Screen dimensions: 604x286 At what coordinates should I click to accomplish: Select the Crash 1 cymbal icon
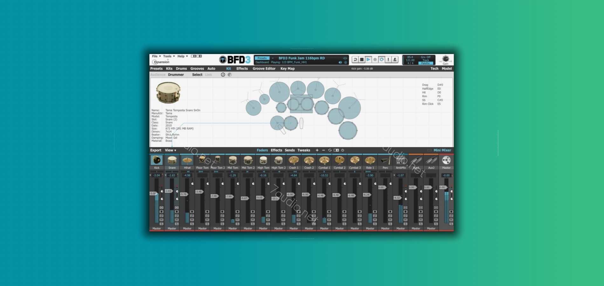tap(294, 160)
